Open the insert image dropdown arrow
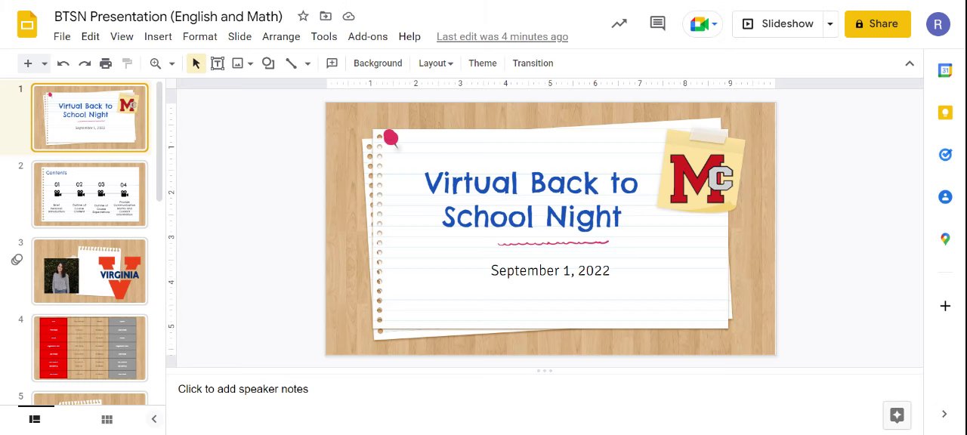 coord(249,63)
